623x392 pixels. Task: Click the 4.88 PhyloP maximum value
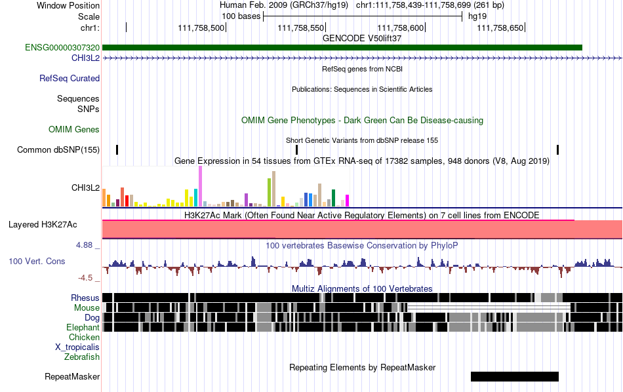[x=84, y=245]
